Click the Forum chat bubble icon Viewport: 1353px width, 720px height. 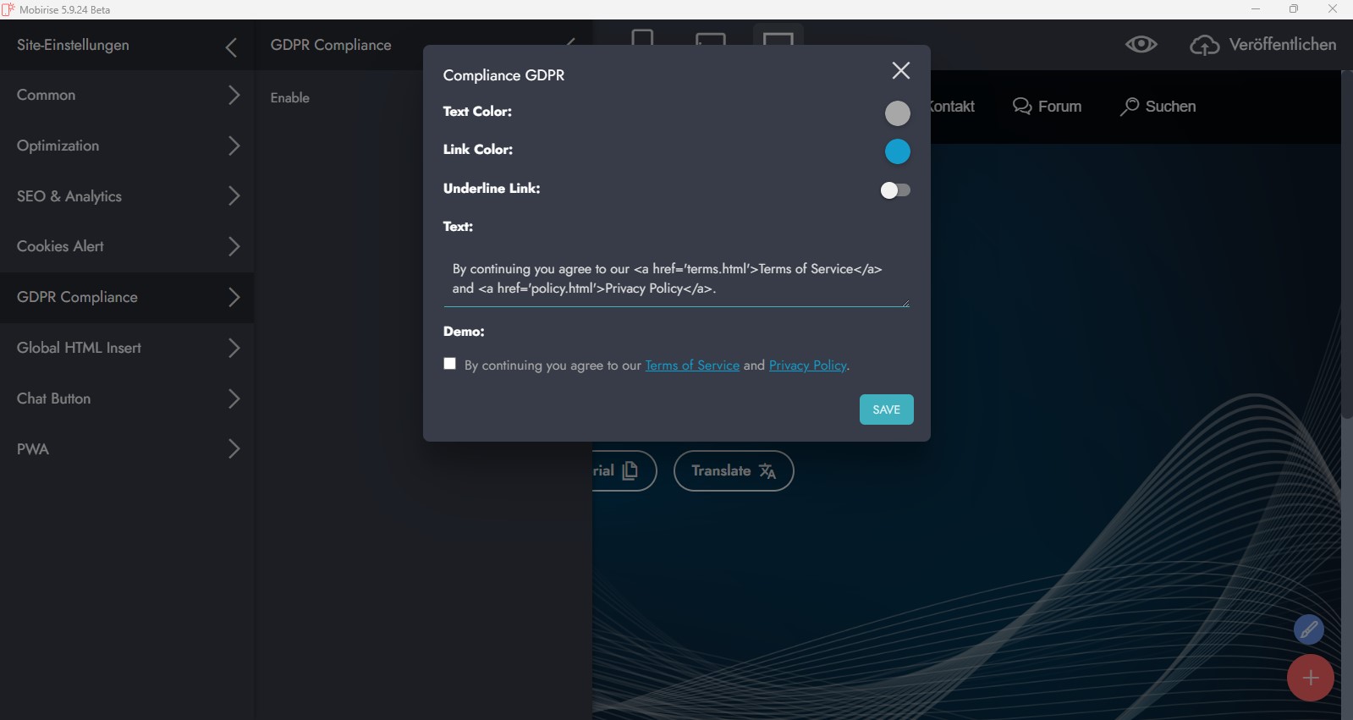pos(1022,107)
